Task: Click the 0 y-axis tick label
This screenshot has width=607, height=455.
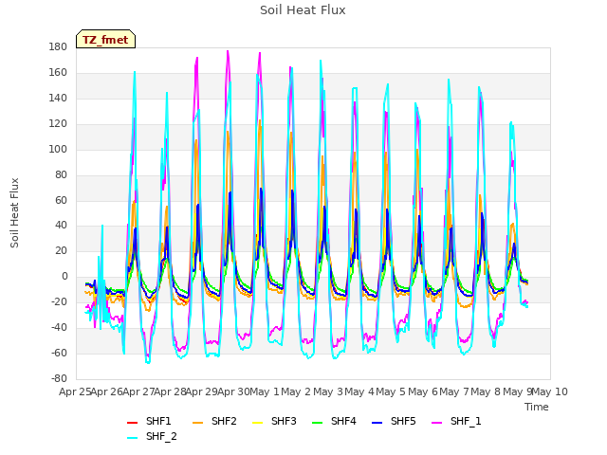Action: 64,276
